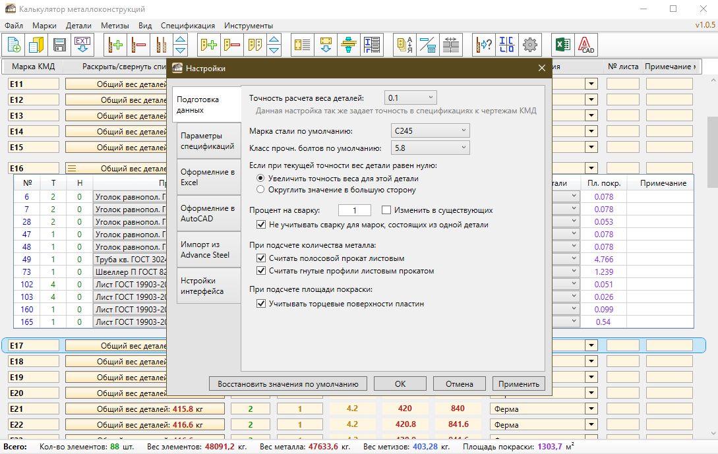Uncheck 'Считать полосовой прокат листовым'
Image resolution: width=718 pixels, height=454 pixels.
pyautogui.click(x=261, y=258)
